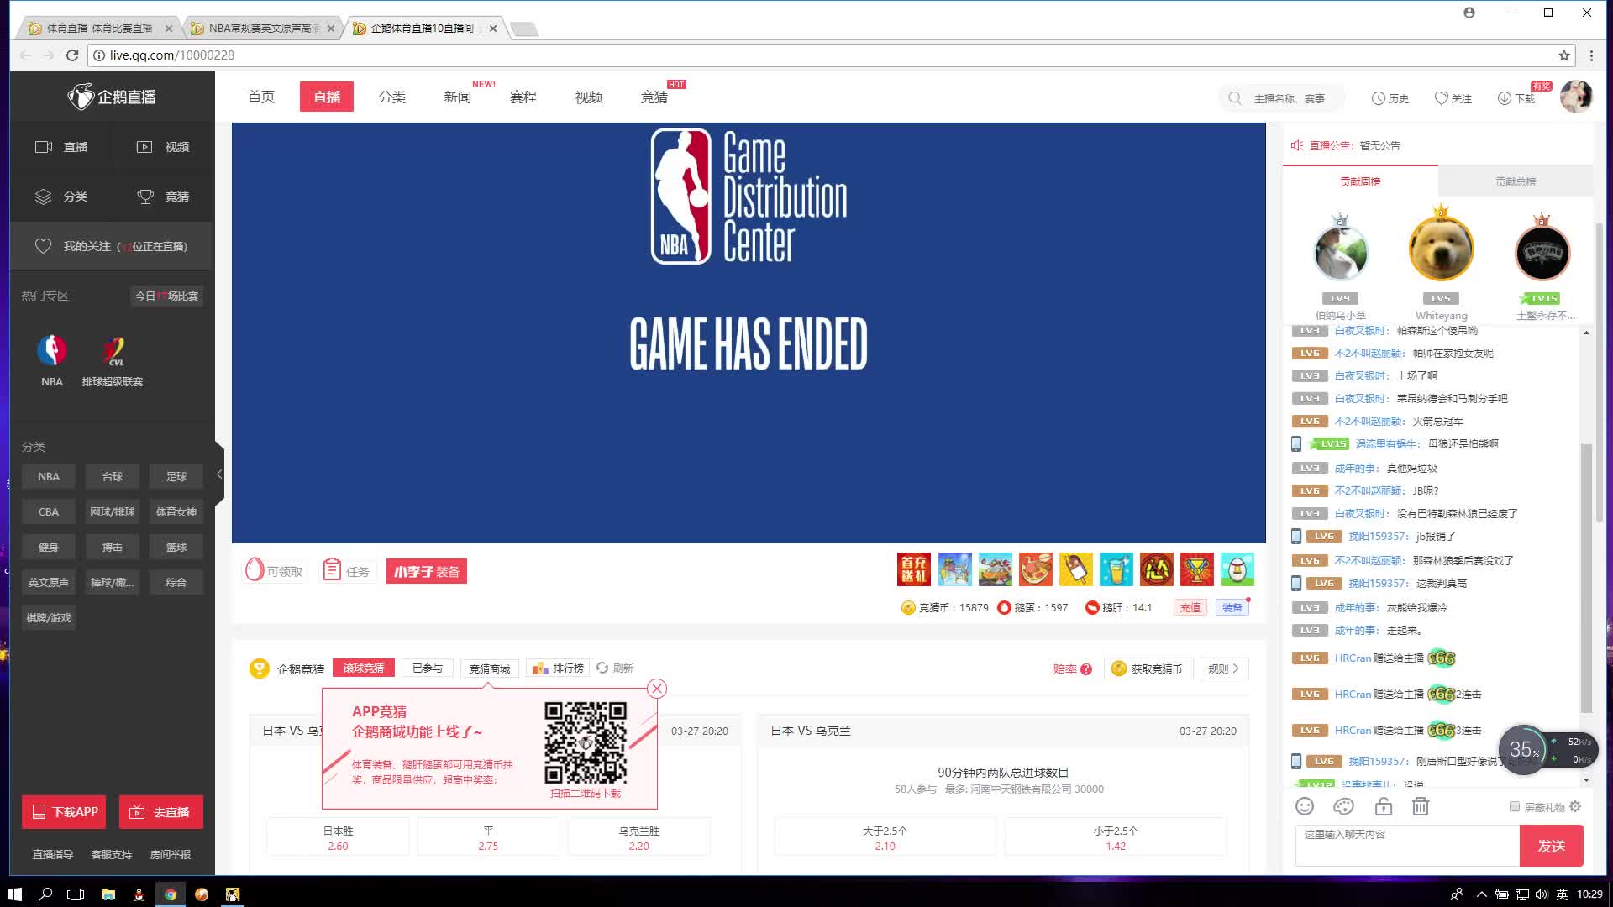Select the ice cream bar gift
This screenshot has height=907, width=1613.
click(1075, 569)
